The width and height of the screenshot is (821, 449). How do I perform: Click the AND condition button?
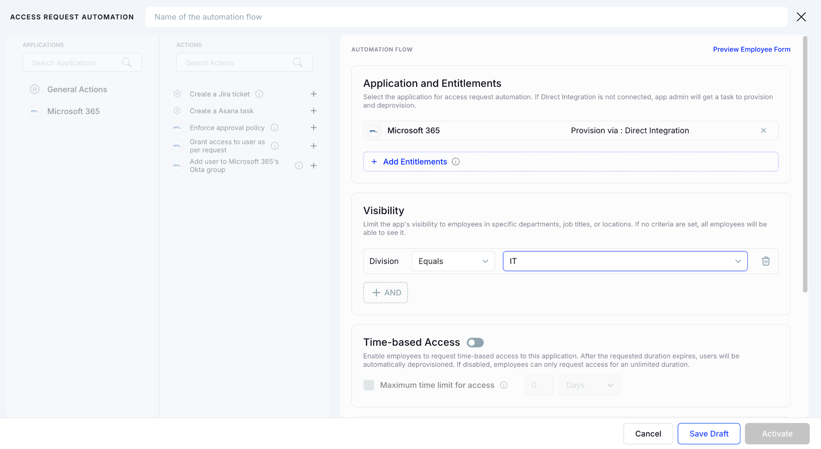pos(386,293)
